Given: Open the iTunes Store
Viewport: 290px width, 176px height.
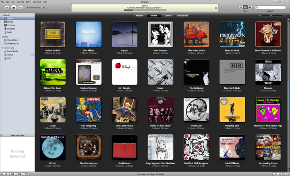Looking at the screenshot, I should 12,40.
